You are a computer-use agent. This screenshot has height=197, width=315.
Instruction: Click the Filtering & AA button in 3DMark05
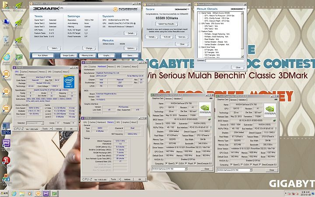pos(87,56)
